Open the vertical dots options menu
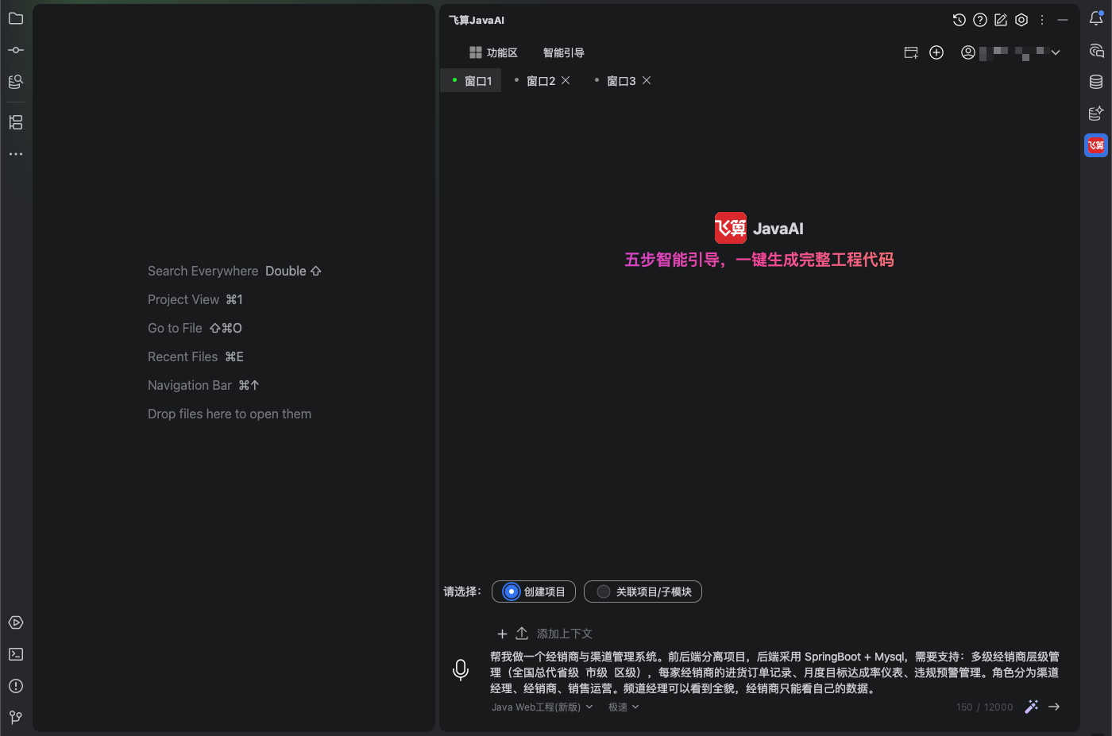The width and height of the screenshot is (1112, 736). click(1042, 20)
